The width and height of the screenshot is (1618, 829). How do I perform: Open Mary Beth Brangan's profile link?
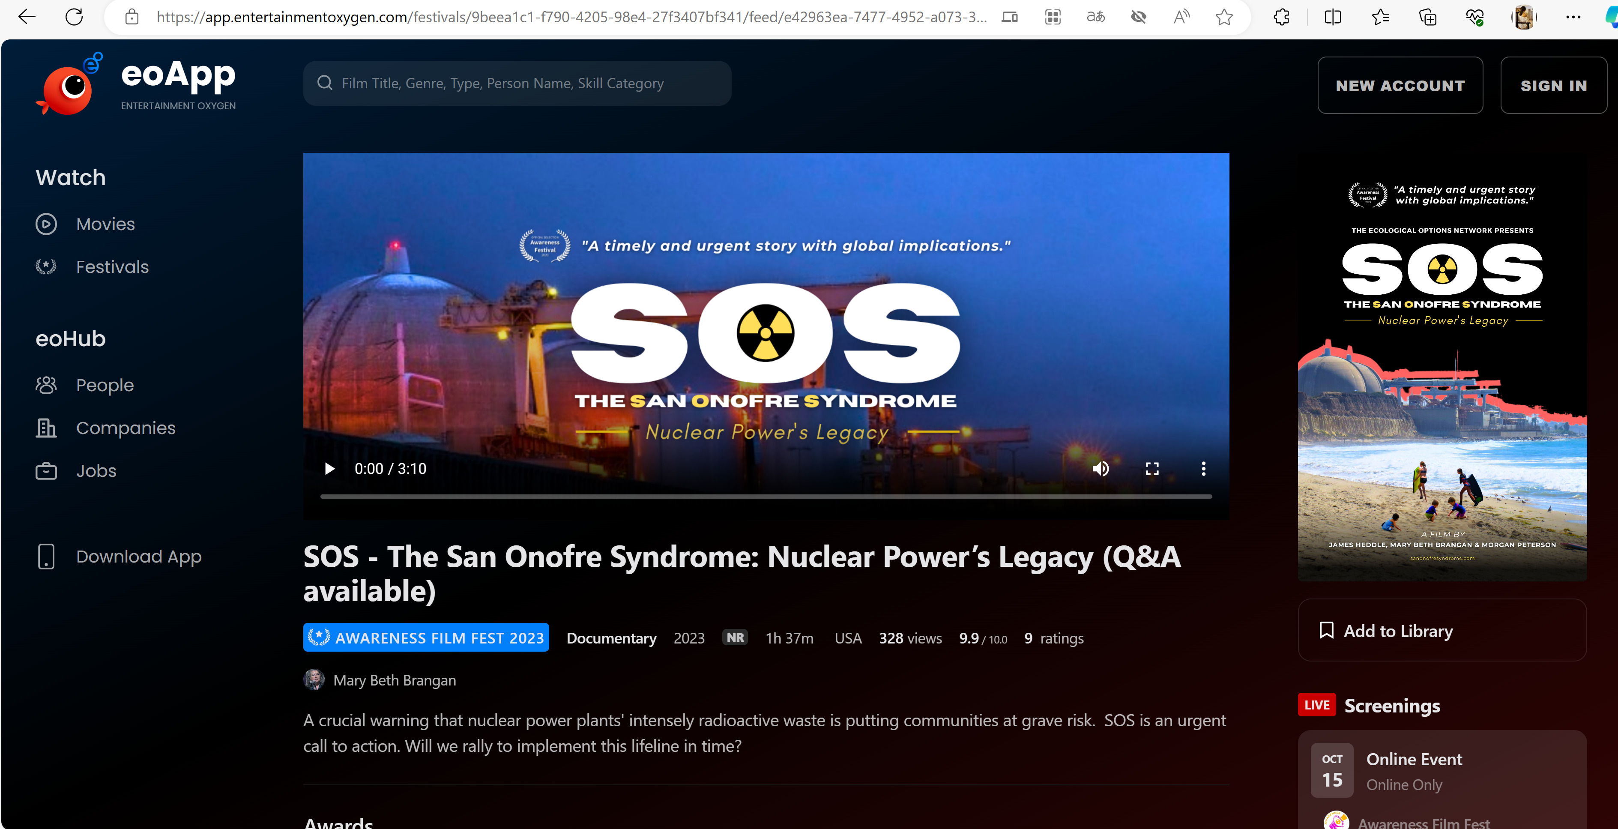[395, 680]
